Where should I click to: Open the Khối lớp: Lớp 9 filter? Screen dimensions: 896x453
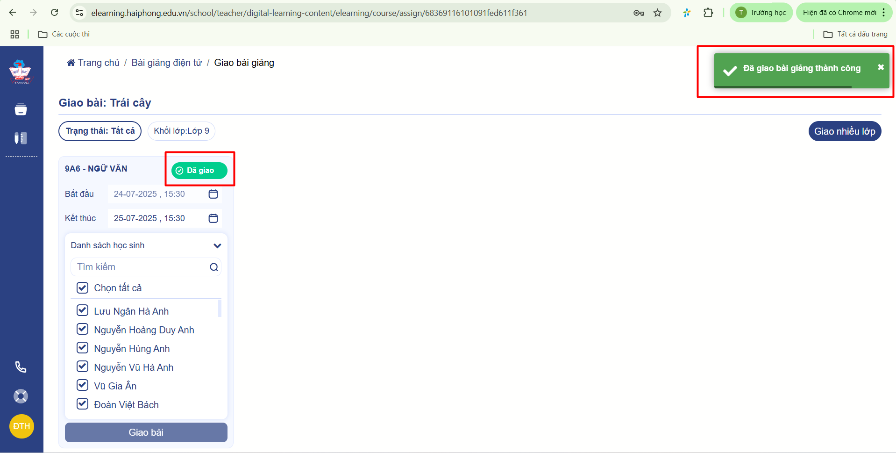tap(181, 131)
